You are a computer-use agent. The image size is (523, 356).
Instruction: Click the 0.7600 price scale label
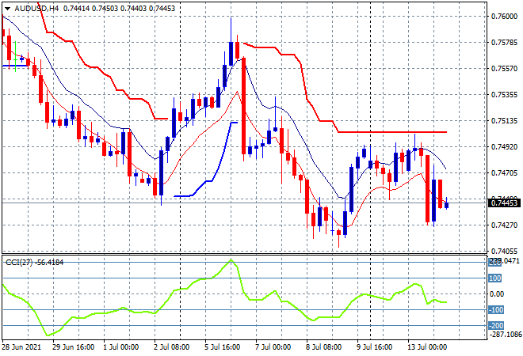tap(500, 16)
